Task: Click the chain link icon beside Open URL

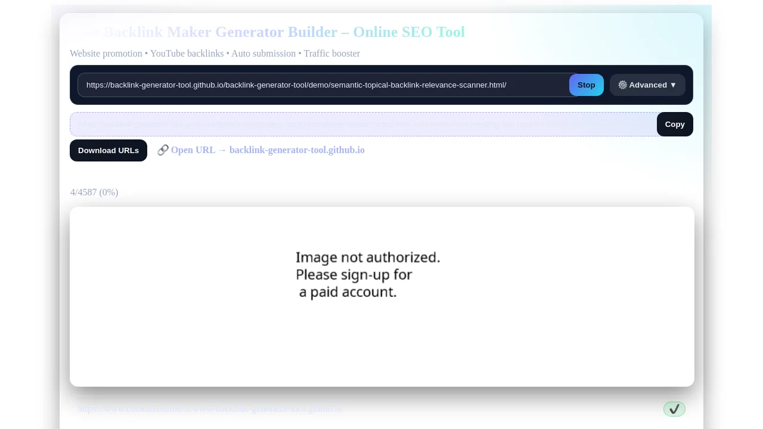Action: (163, 150)
